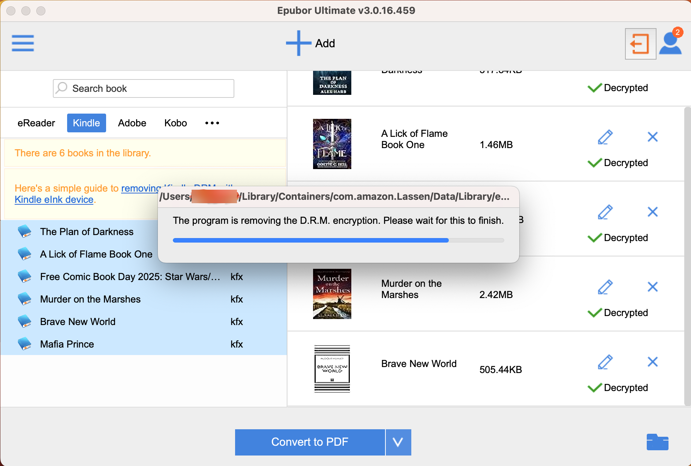691x466 pixels.
Task: Open the hamburger menu
Action: (x=22, y=43)
